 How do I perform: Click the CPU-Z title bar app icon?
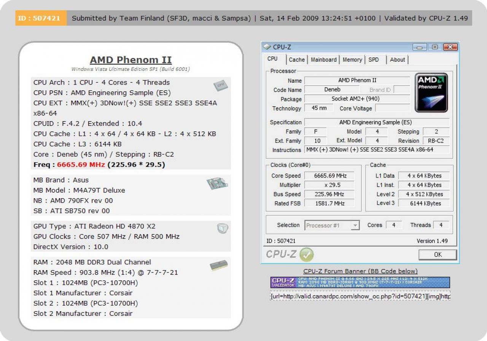pyautogui.click(x=267, y=47)
